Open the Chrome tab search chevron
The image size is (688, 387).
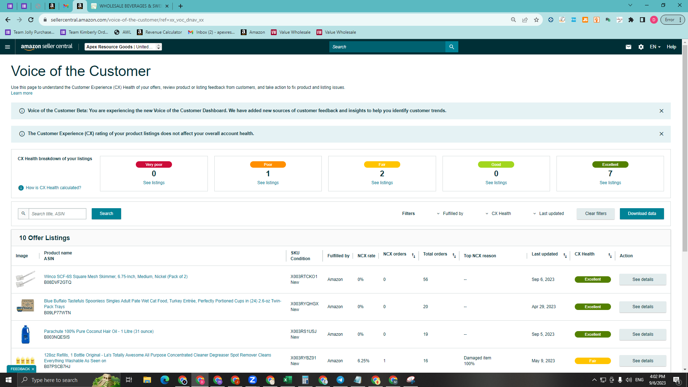pos(630,5)
